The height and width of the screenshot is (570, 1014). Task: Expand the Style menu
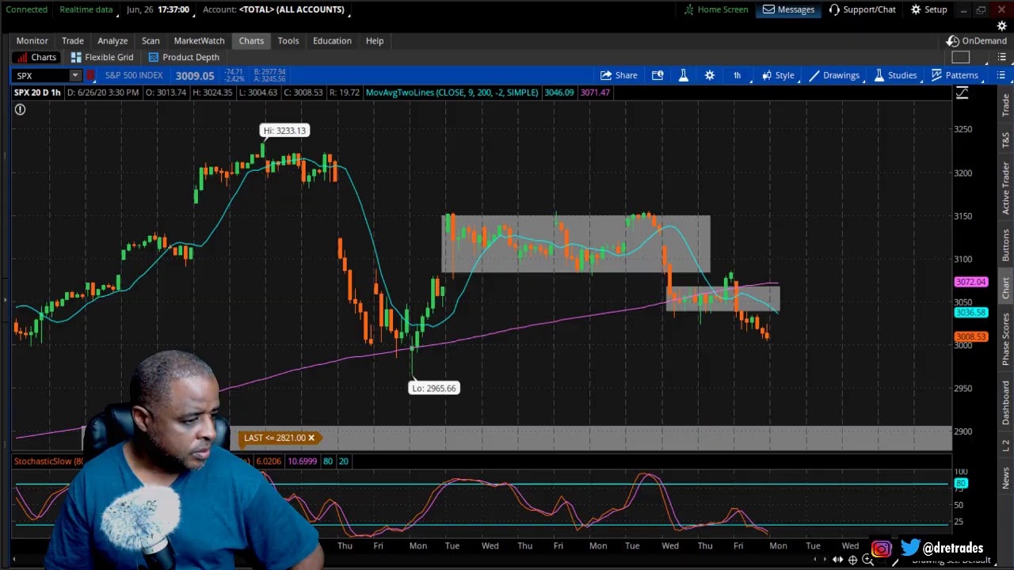coord(778,75)
